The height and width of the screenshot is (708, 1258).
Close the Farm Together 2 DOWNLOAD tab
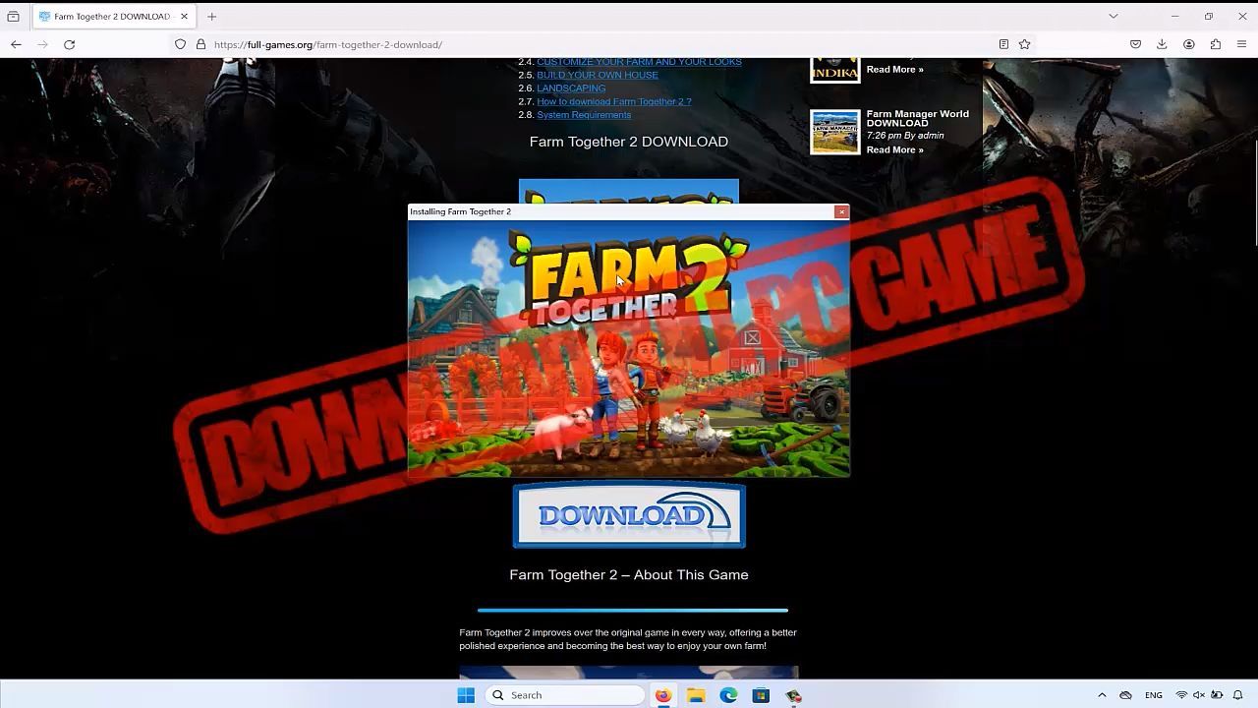click(184, 17)
